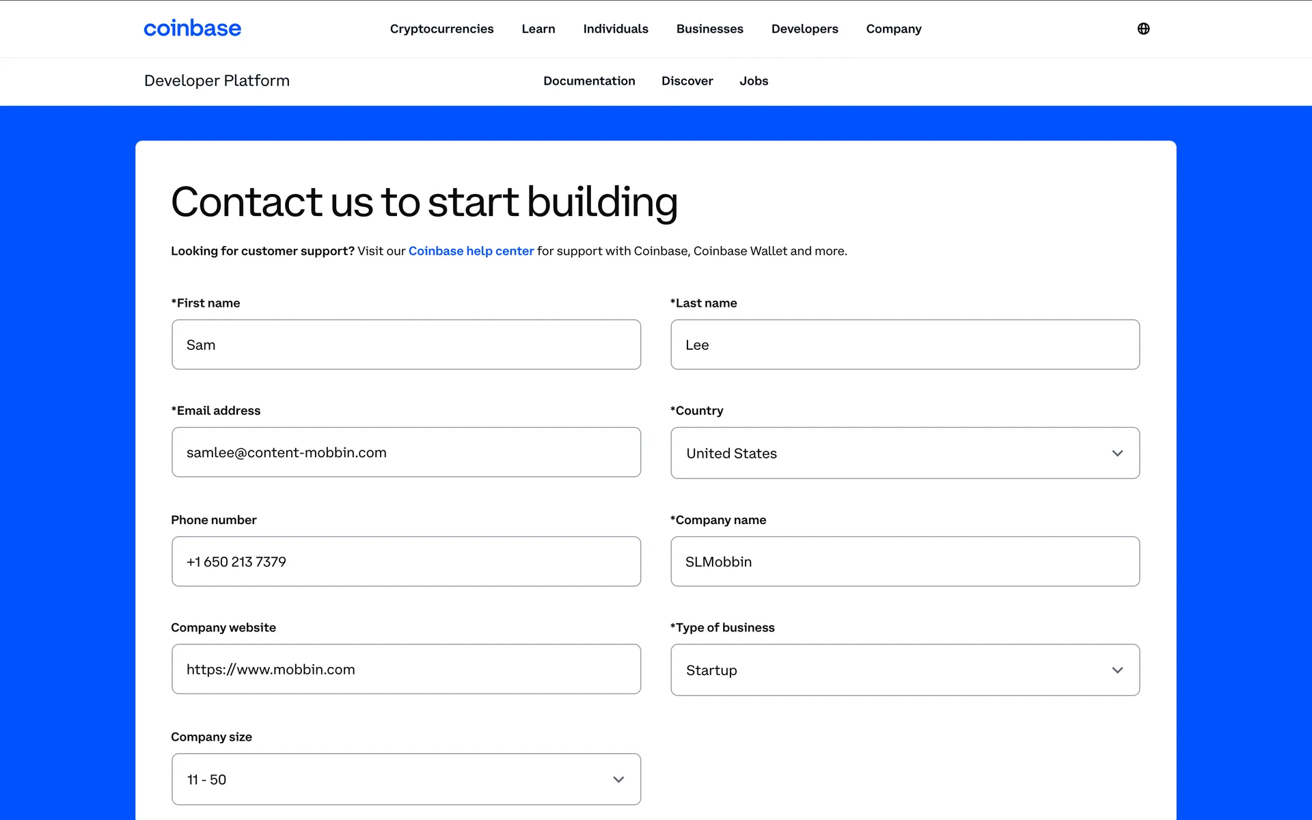Open the Jobs link
The height and width of the screenshot is (820, 1312).
[754, 81]
